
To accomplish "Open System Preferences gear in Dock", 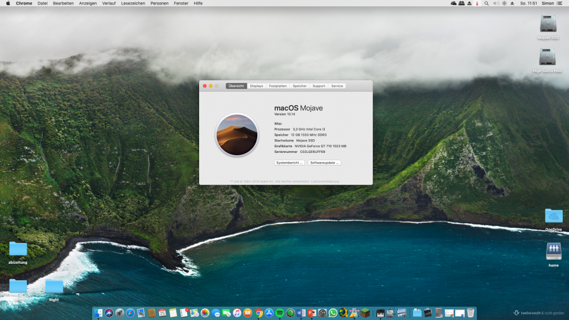I will [x=322, y=313].
